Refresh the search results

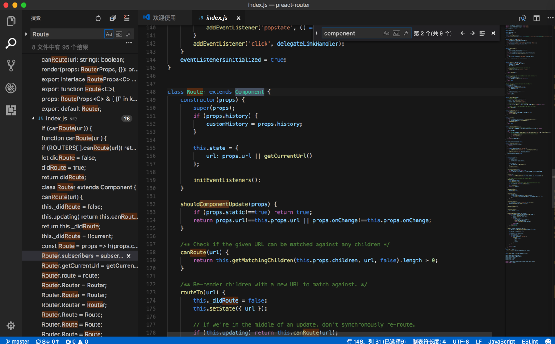[98, 18]
